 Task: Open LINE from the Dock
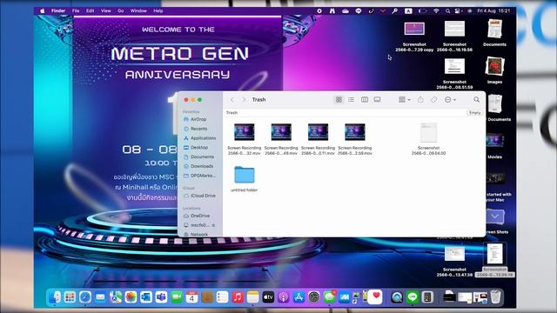(x=412, y=297)
